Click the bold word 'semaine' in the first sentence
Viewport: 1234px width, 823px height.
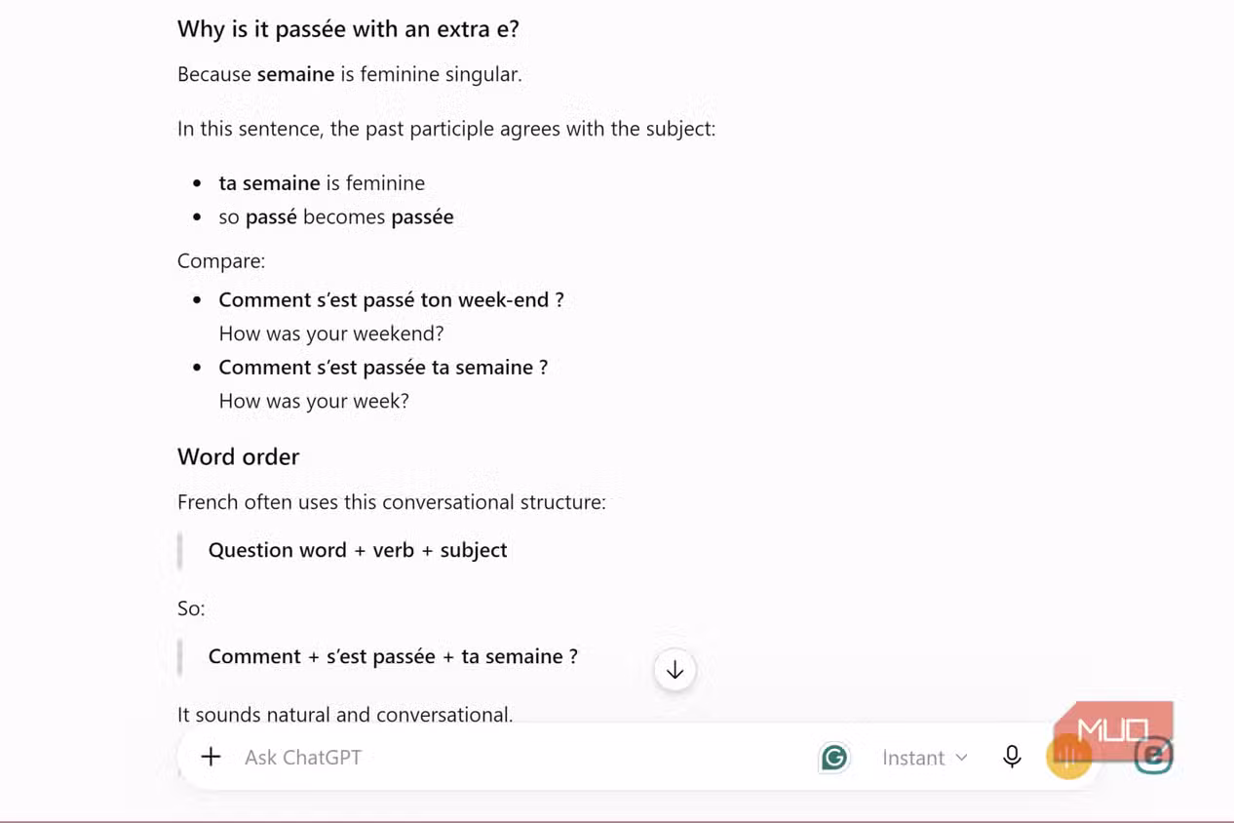point(295,74)
